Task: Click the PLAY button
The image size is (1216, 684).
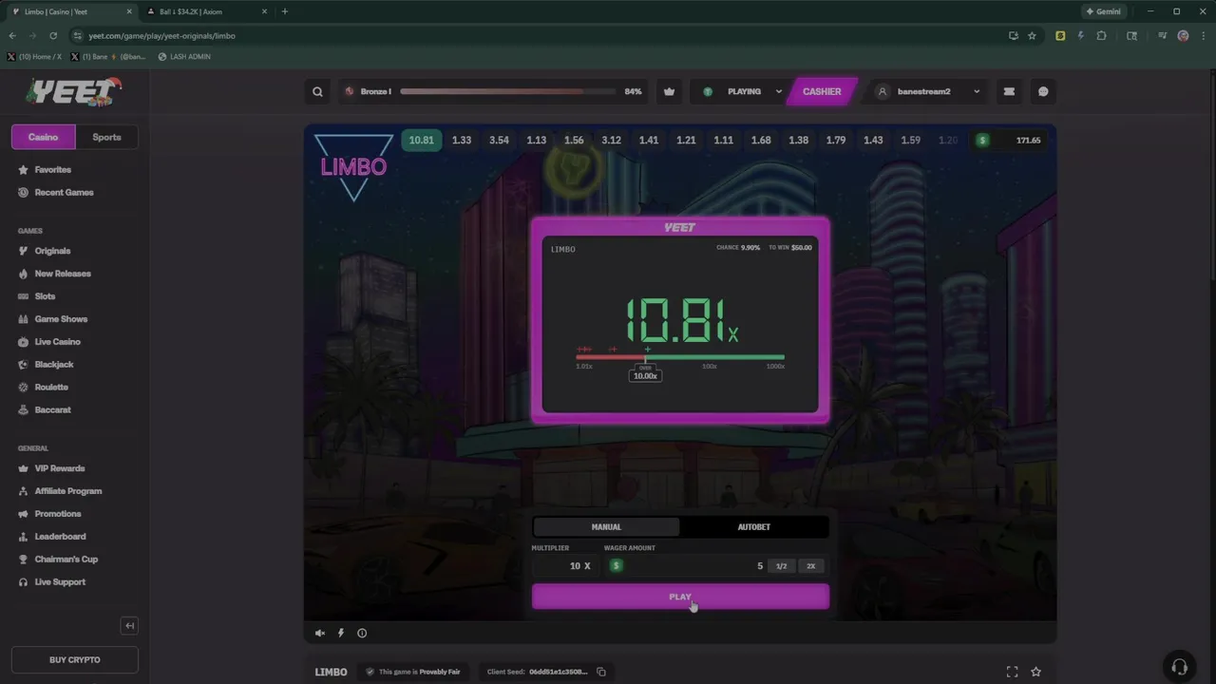Action: 680,597
